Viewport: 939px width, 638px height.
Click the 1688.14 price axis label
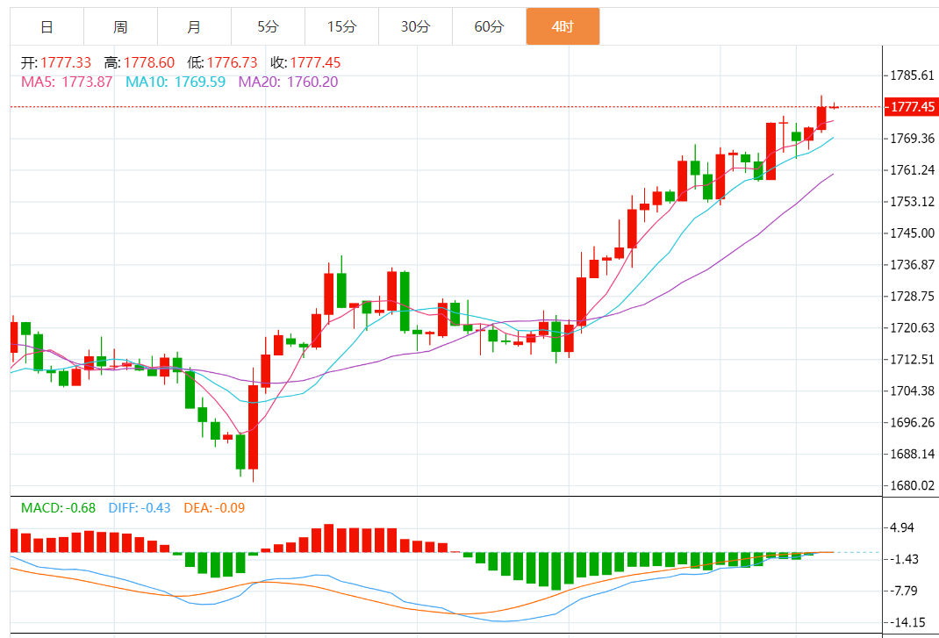click(912, 454)
